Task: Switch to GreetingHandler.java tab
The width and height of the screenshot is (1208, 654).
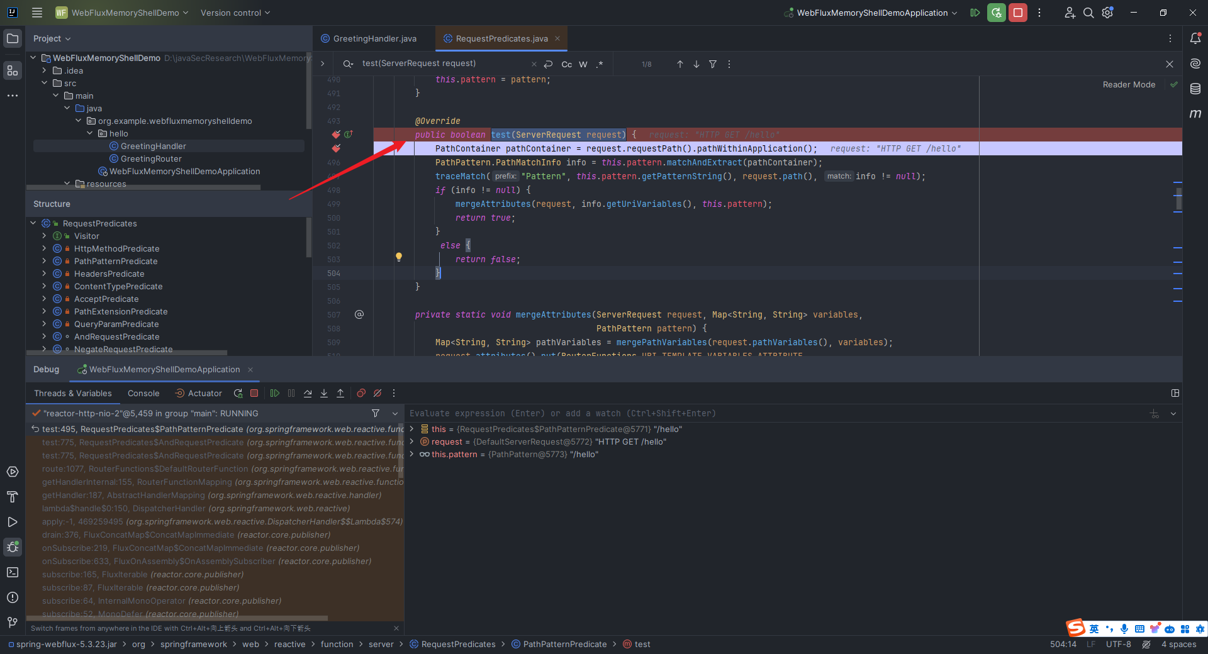Action: (x=374, y=38)
